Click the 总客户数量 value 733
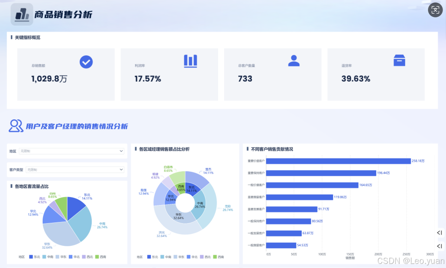Screen dimensions: 446x268 coord(245,79)
